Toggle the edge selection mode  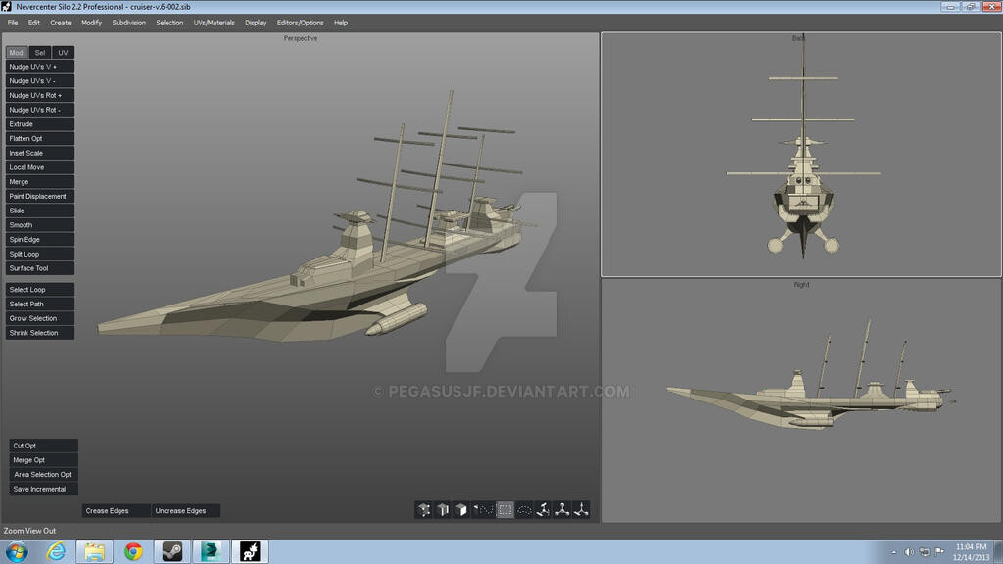pos(443,509)
